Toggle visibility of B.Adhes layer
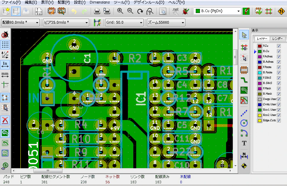Viewport: 287px width, 186px height. 279,62
